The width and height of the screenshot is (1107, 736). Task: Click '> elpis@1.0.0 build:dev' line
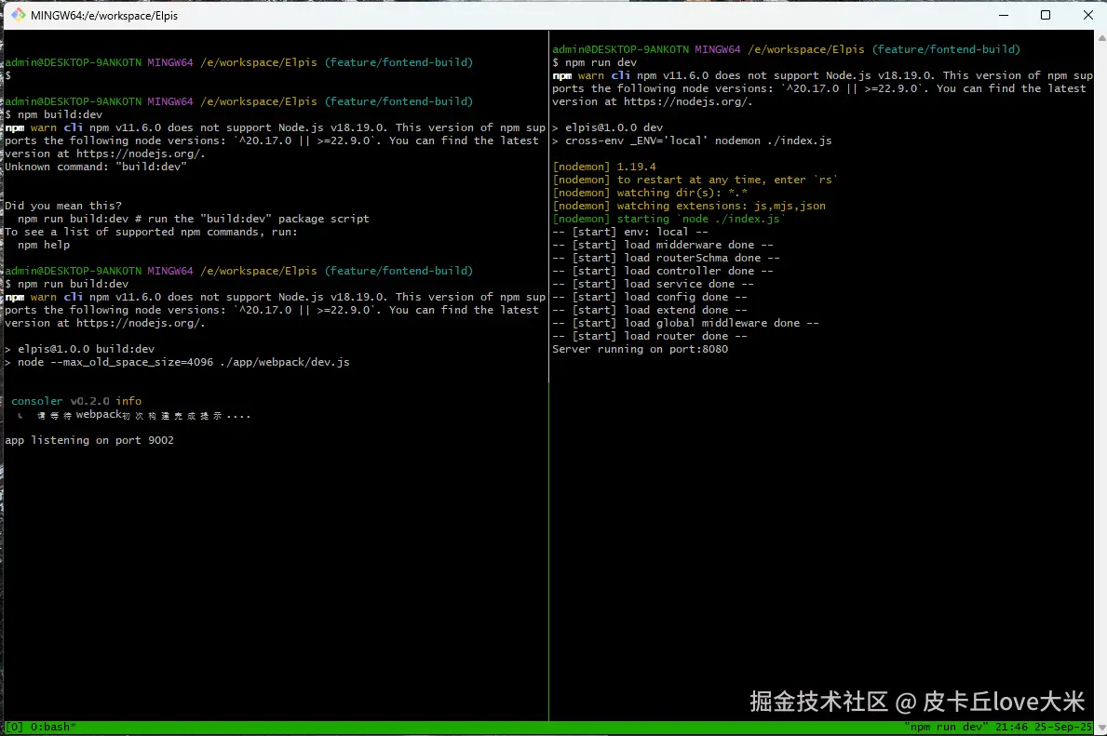pos(80,349)
